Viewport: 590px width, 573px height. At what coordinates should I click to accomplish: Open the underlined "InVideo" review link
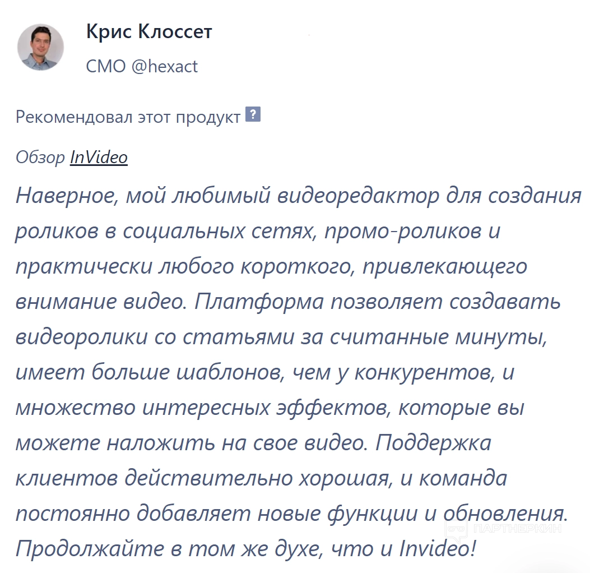tap(99, 158)
